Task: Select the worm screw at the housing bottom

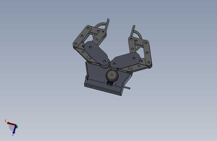Action: (110, 83)
